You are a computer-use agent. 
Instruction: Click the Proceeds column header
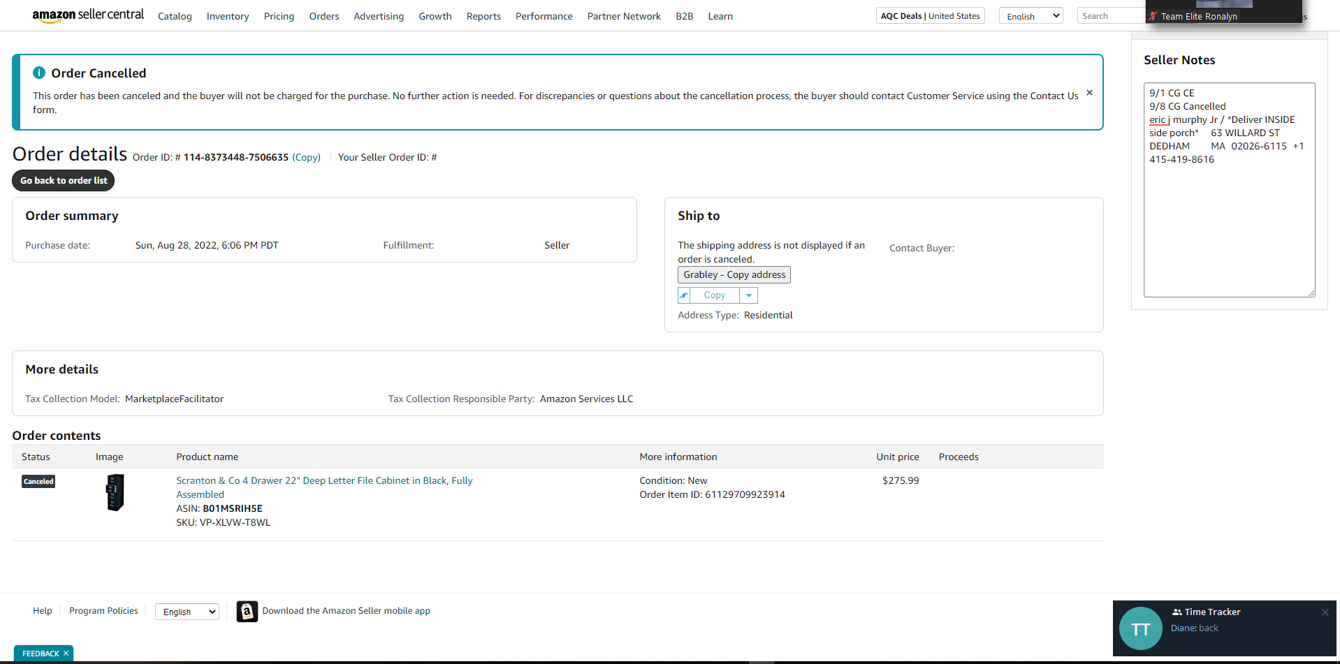[x=959, y=457]
